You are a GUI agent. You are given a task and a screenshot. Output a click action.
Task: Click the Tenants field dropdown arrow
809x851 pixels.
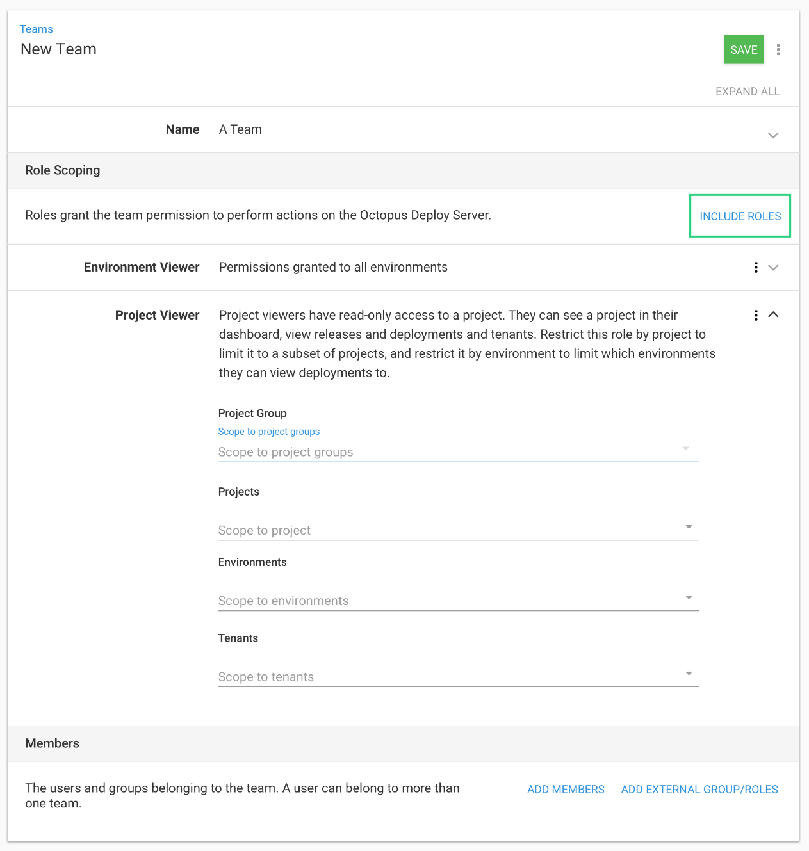(x=689, y=674)
